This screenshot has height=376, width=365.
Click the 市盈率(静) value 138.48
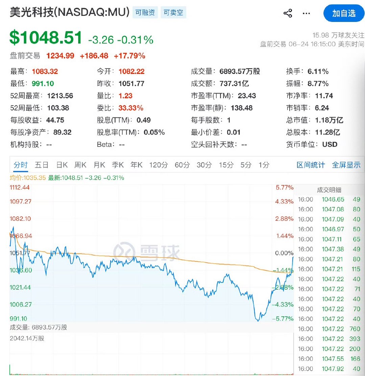pyautogui.click(x=242, y=108)
